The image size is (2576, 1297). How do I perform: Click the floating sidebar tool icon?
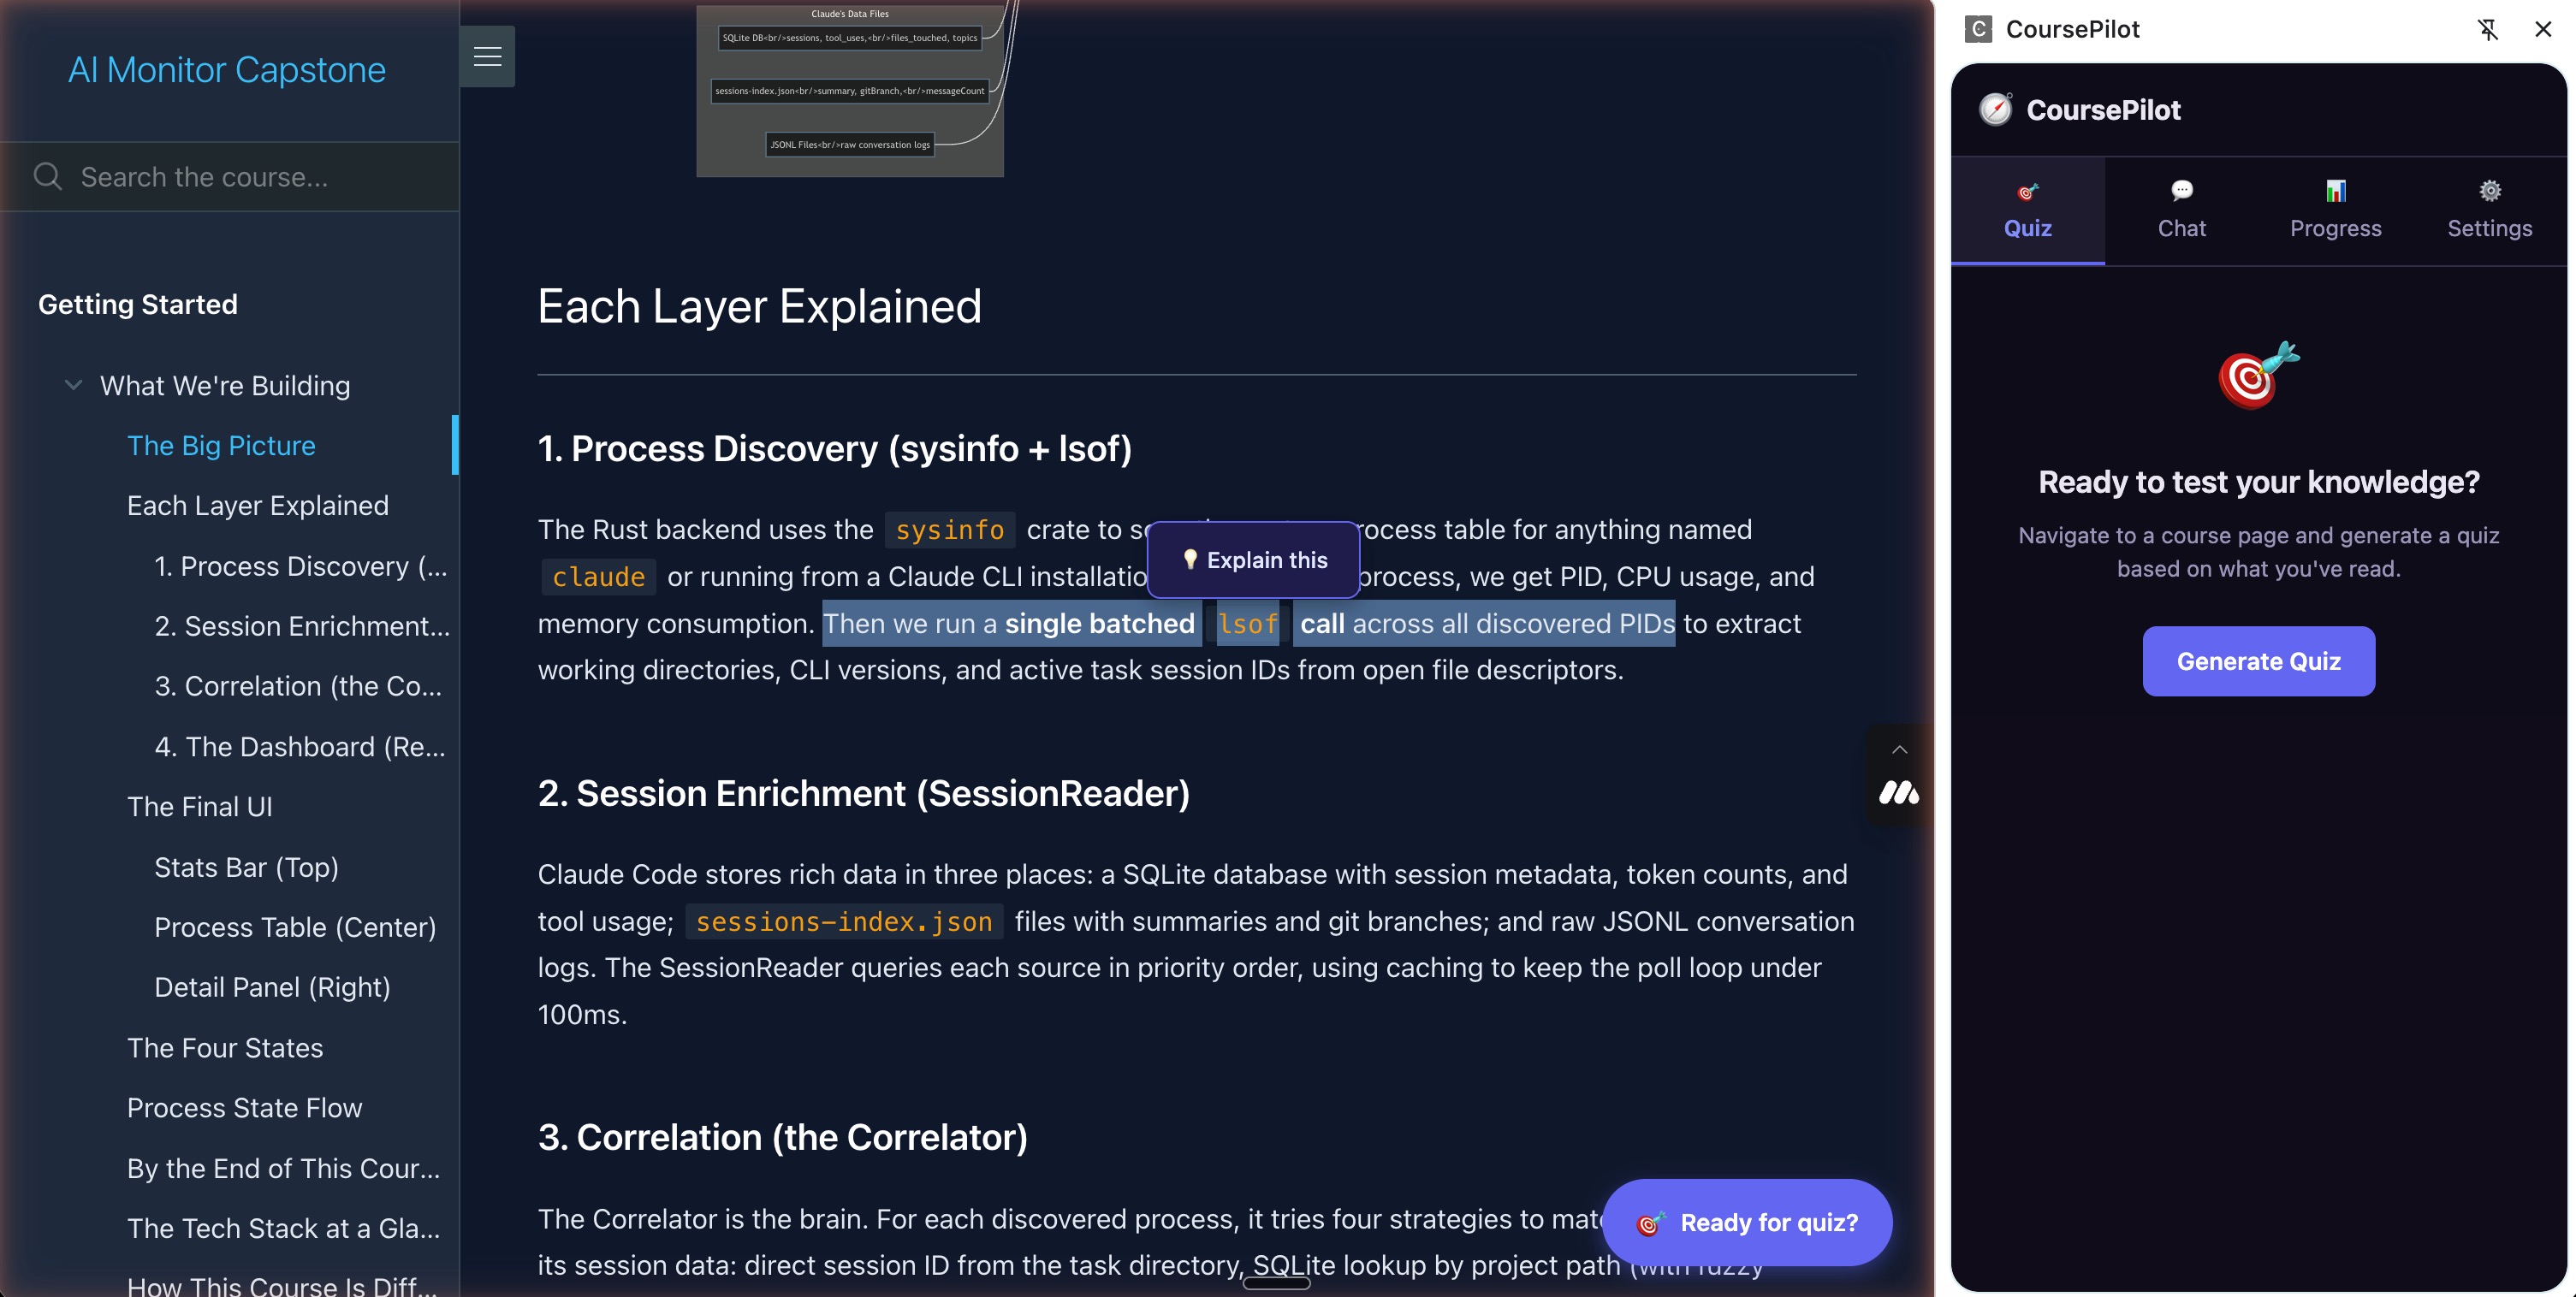click(x=1898, y=793)
